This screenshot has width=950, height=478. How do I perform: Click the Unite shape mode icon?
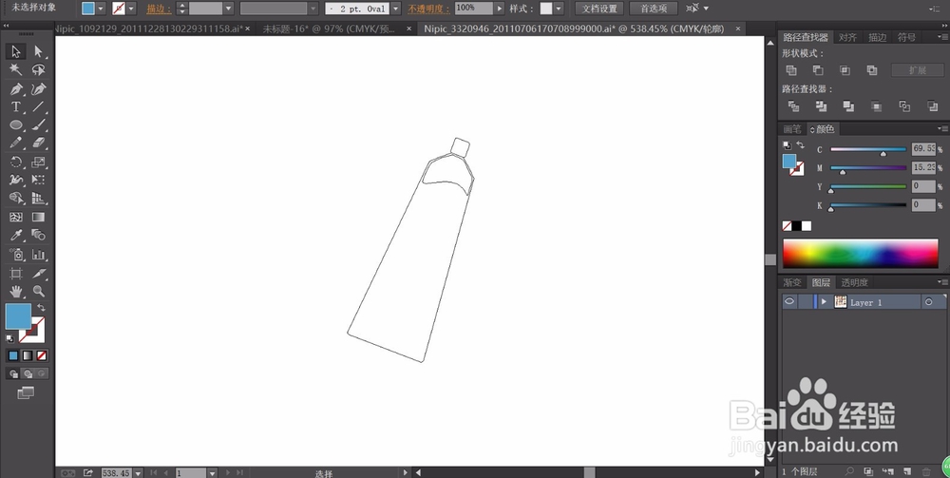coord(791,70)
